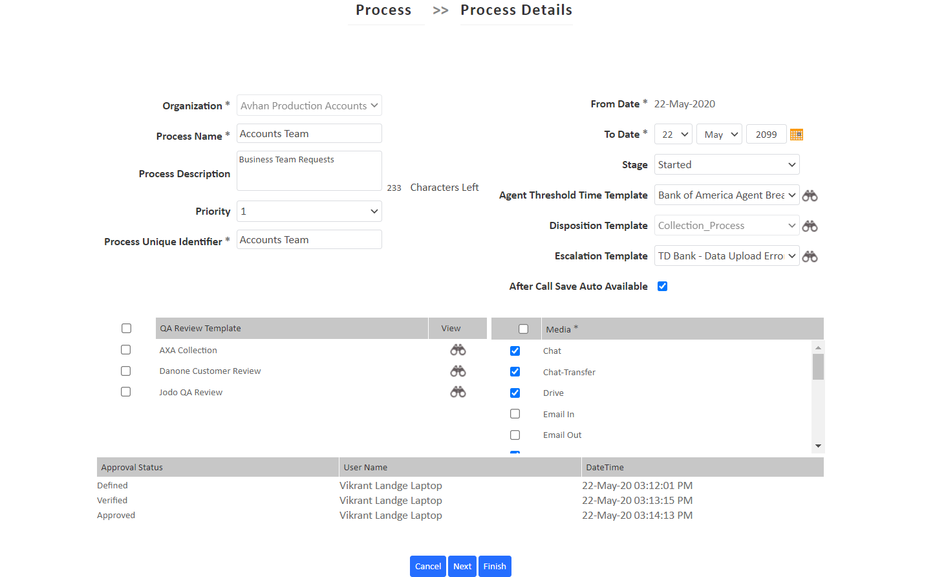Image resolution: width=935 pixels, height=577 pixels.
Task: Open the Stage dropdown
Action: tap(726, 164)
